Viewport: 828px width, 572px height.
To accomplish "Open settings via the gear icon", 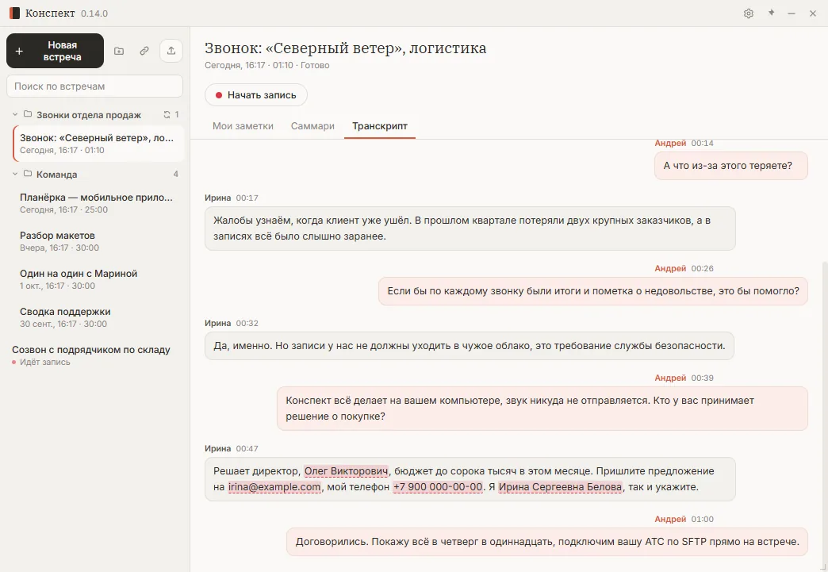I will 748,13.
